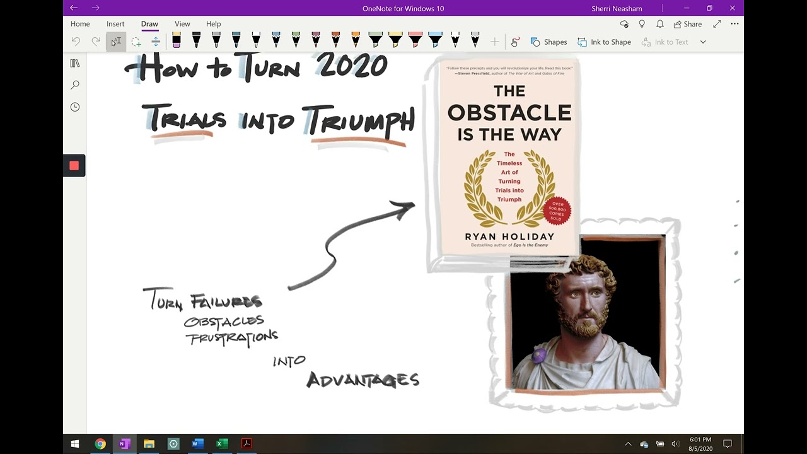Click the red stop recording button
Screen dimensions: 807x454
(x=74, y=165)
